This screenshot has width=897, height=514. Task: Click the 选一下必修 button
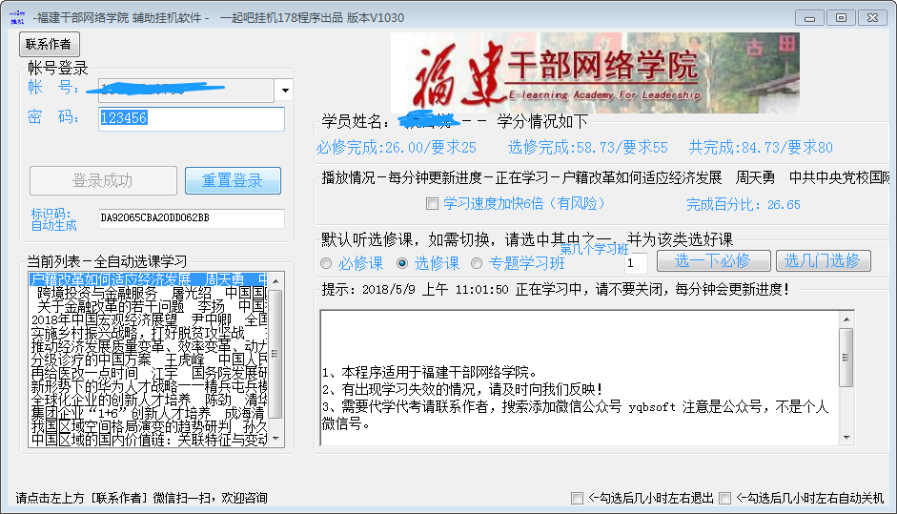[x=713, y=261]
